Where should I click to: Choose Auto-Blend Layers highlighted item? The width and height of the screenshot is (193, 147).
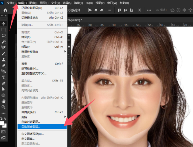[42, 127]
